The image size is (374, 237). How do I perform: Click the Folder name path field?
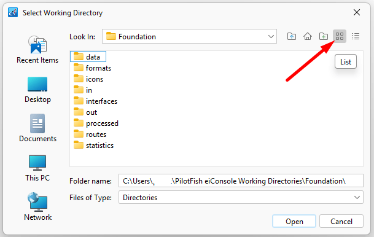(x=241, y=181)
